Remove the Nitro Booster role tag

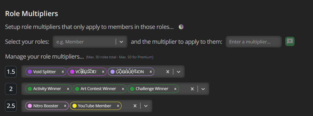coord(65,106)
